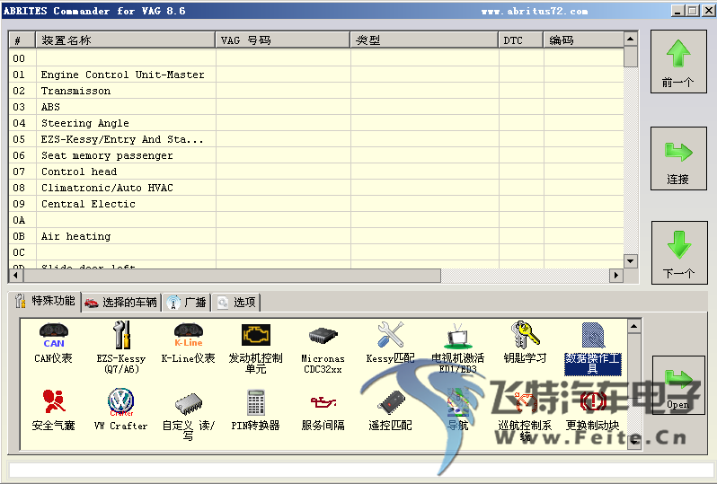Switch to the 选择的车辆 tab
Image resolution: width=717 pixels, height=484 pixels.
point(121,302)
